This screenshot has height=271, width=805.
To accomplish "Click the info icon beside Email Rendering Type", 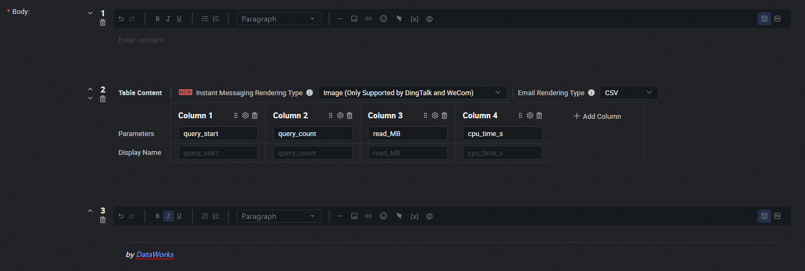I will click(592, 93).
